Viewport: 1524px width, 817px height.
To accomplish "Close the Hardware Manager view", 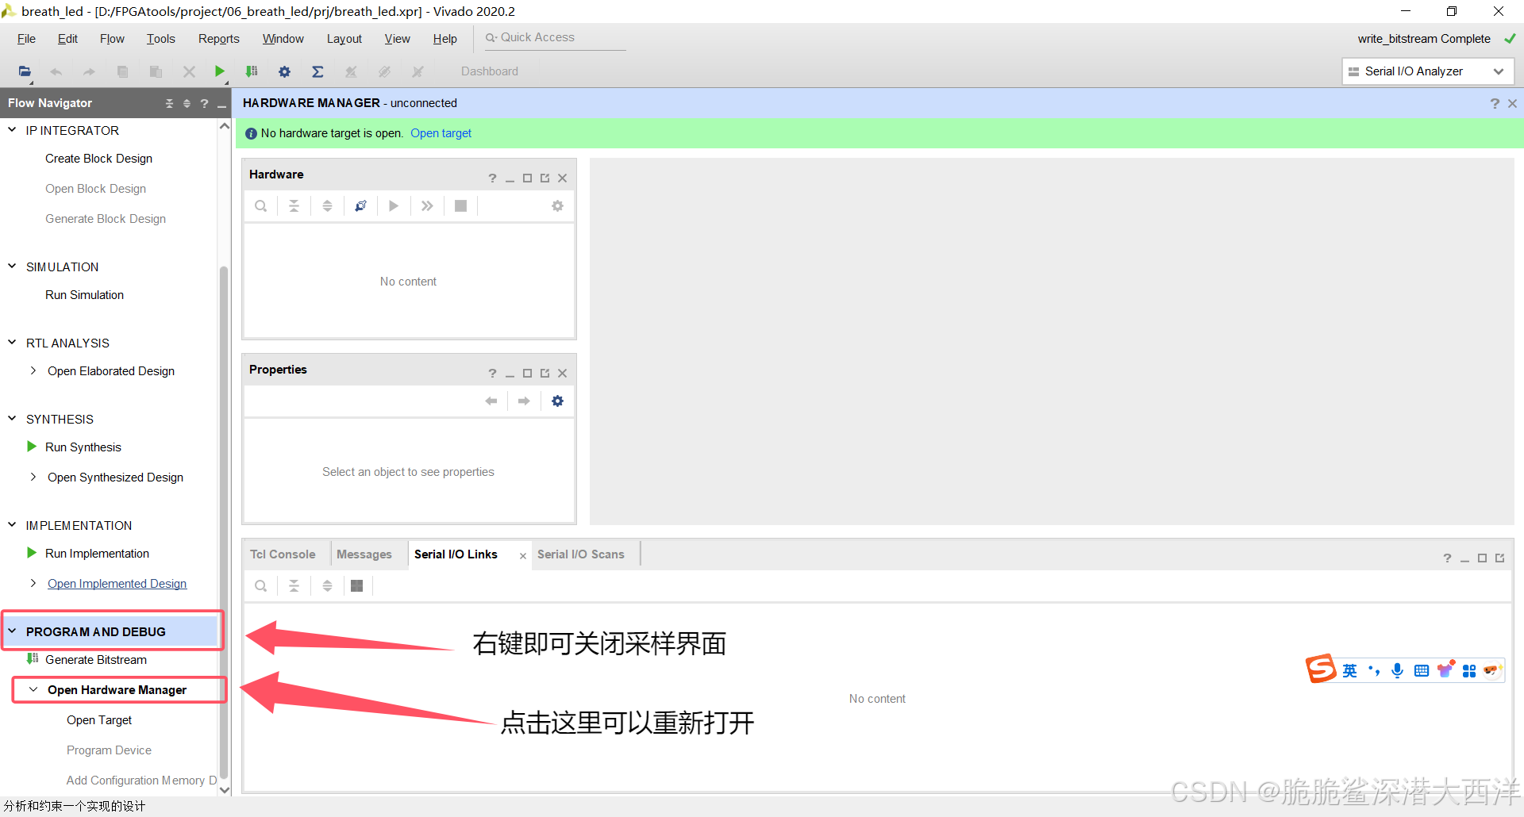I will click(x=1512, y=103).
